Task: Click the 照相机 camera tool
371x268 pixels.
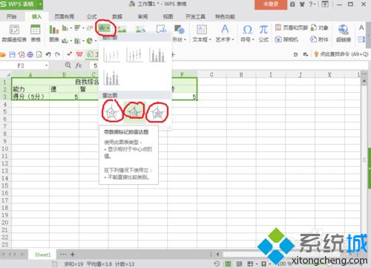Action: tap(286, 39)
